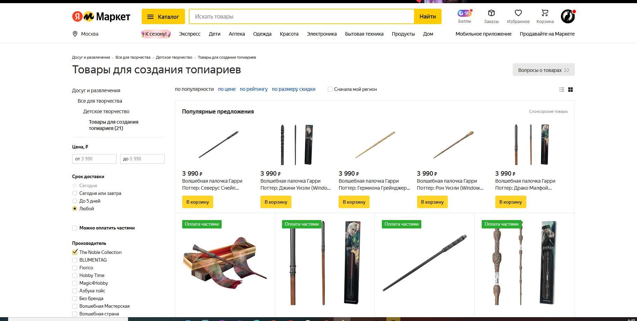Open the user profile avatar
This screenshot has width=637, height=321.
(568, 16)
